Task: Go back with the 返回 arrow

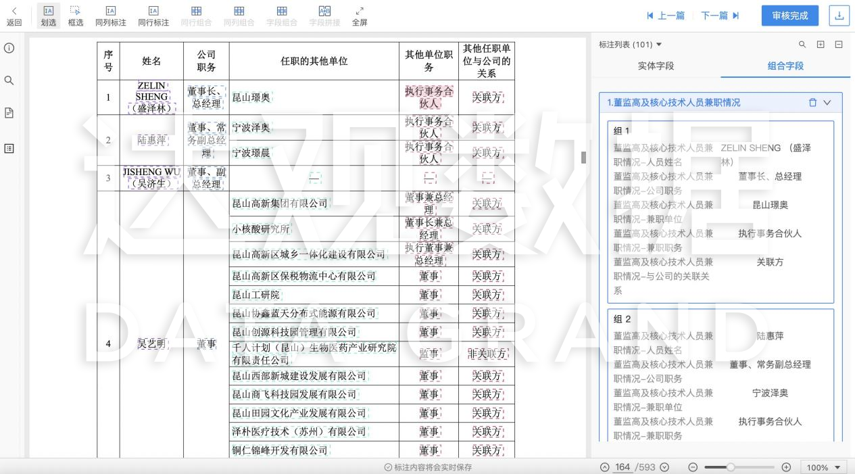Action: point(14,16)
